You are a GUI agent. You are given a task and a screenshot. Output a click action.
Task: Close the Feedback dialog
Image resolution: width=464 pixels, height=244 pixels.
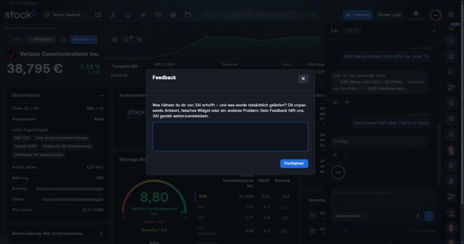pyautogui.click(x=303, y=78)
